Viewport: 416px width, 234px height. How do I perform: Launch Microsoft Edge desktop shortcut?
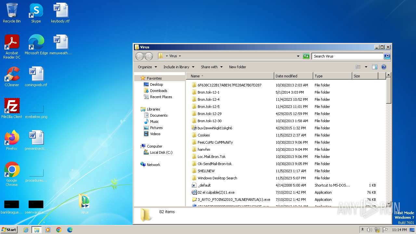point(36,45)
